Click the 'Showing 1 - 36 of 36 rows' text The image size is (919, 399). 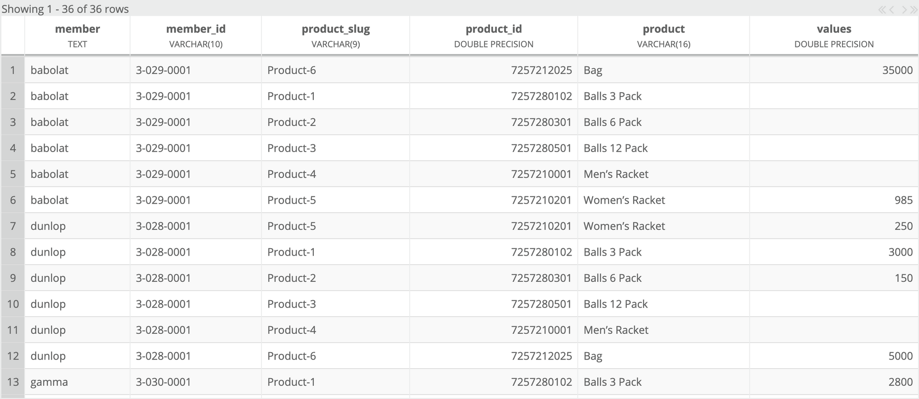tap(65, 9)
